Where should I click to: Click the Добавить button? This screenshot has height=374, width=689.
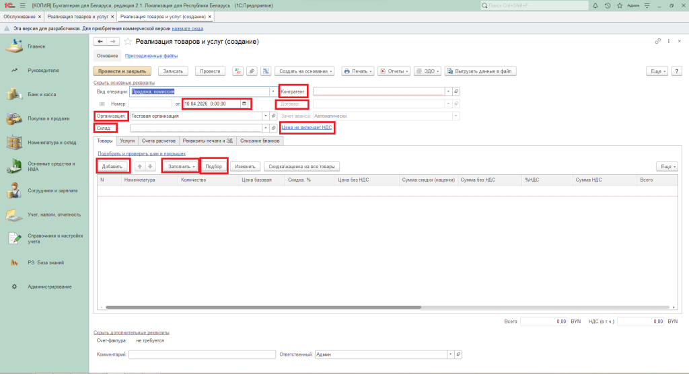(112, 166)
